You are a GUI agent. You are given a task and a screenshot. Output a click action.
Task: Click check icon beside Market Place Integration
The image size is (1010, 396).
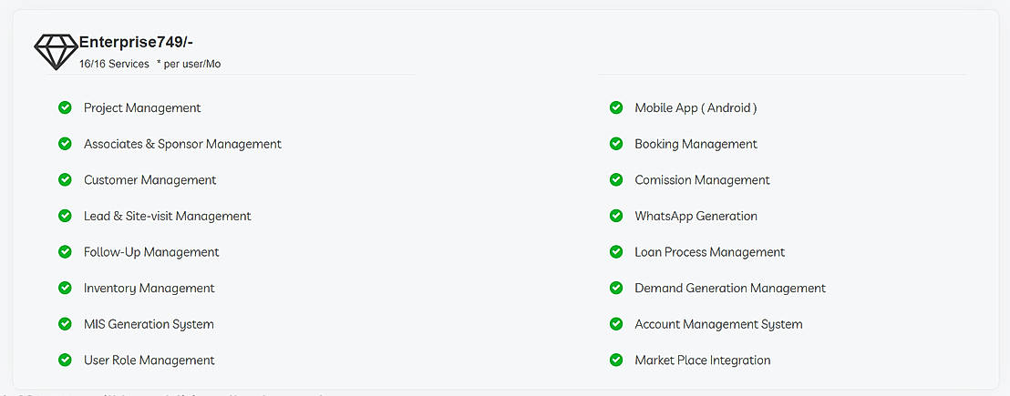click(x=616, y=360)
